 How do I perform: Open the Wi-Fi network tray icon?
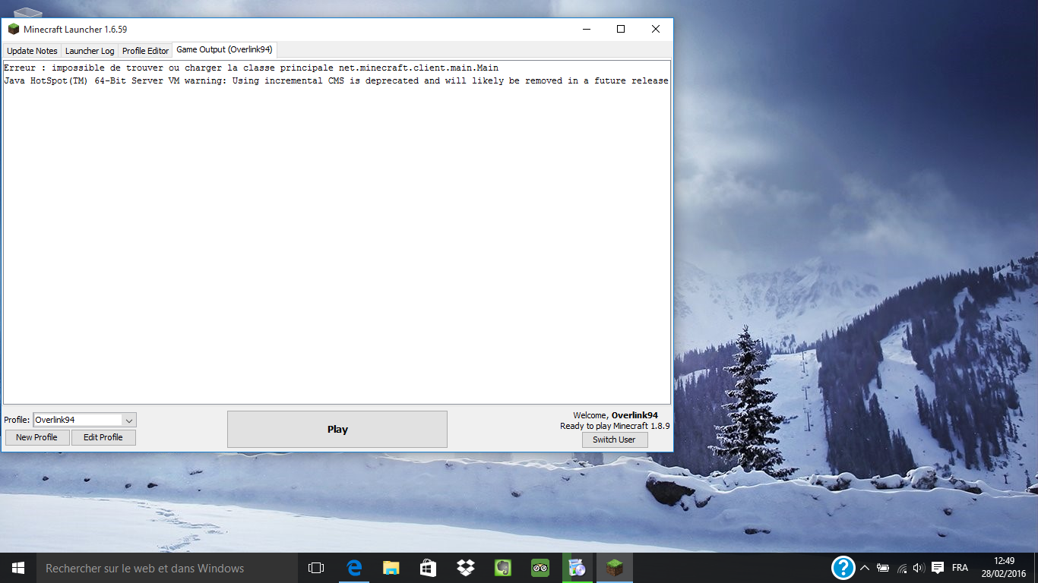(902, 568)
